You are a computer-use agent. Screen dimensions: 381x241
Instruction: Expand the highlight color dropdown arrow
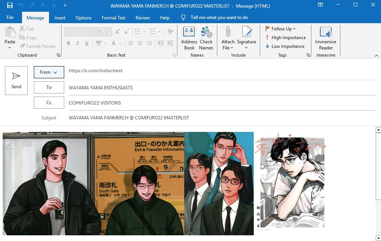106,44
